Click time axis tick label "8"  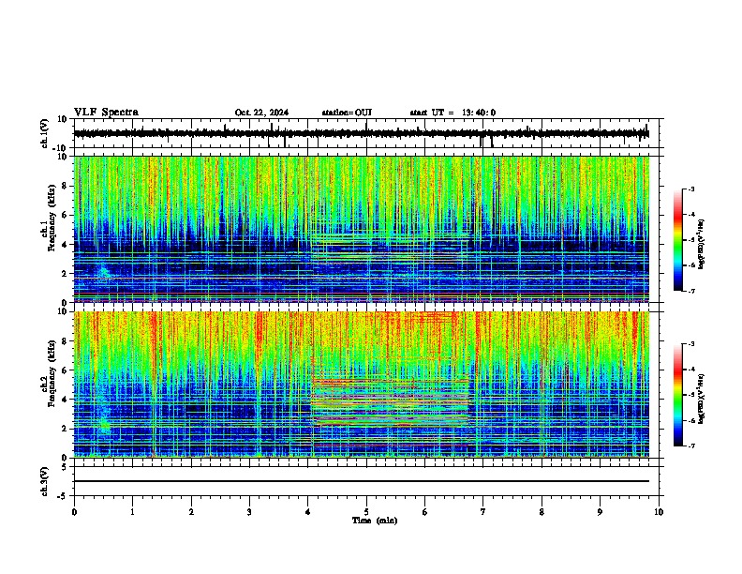(542, 512)
